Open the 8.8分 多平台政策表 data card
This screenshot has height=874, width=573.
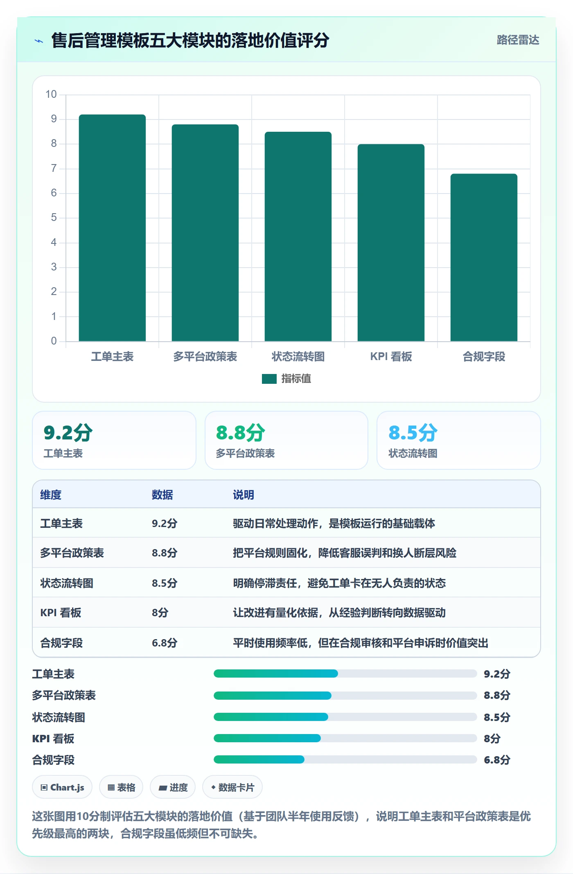pyautogui.click(x=286, y=440)
